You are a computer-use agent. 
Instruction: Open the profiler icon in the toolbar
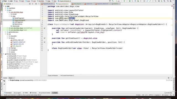point(135,1)
